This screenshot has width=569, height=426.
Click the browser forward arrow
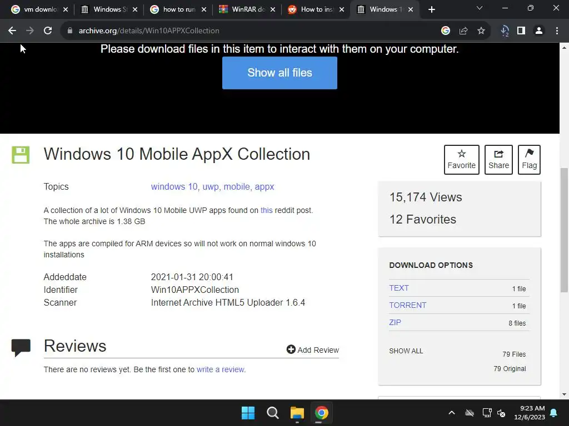[30, 31]
